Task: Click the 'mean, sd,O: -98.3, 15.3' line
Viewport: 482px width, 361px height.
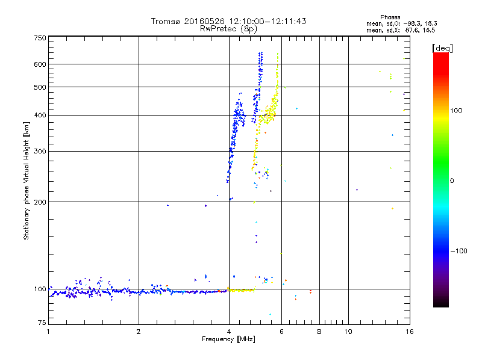Action: (401, 23)
